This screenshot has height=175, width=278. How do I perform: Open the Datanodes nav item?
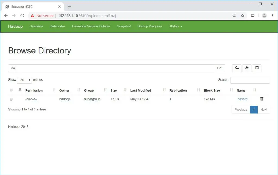[58, 26]
